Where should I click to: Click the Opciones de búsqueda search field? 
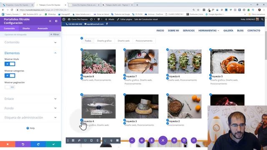[25, 35]
